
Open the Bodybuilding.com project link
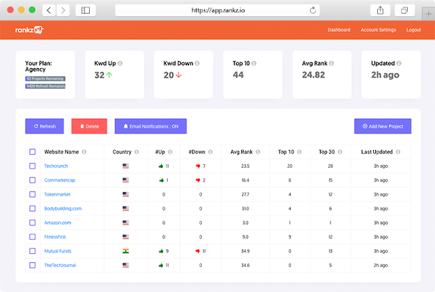point(63,208)
